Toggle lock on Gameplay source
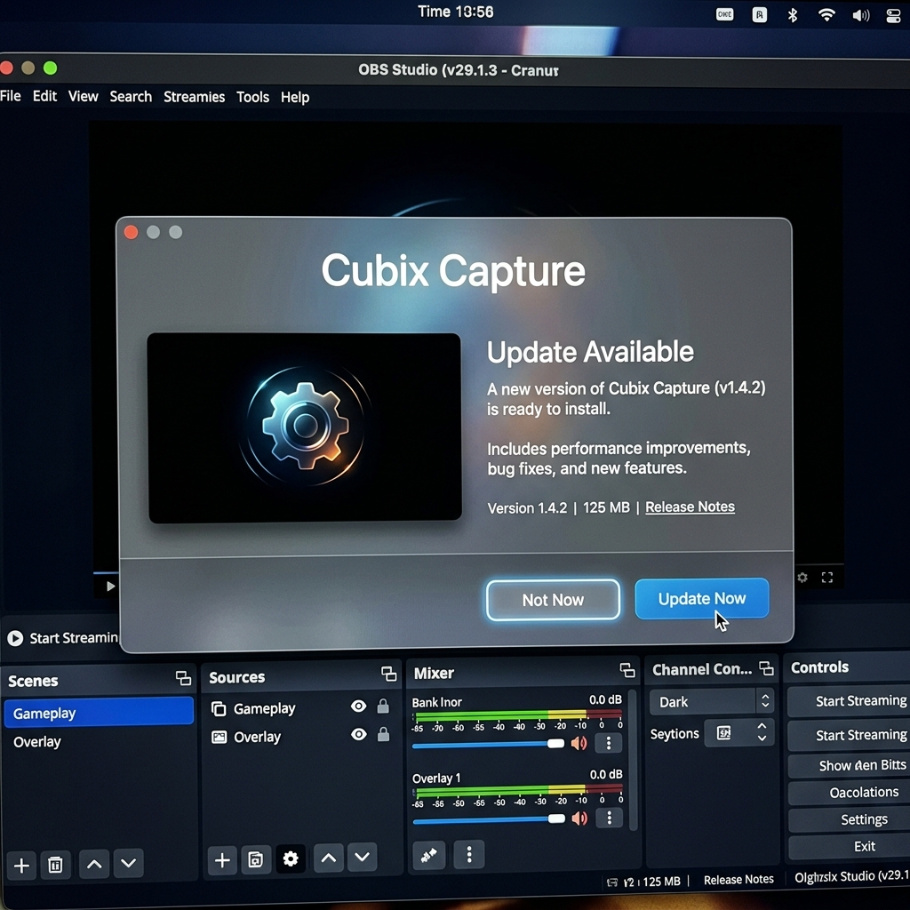This screenshot has width=910, height=910. [383, 706]
